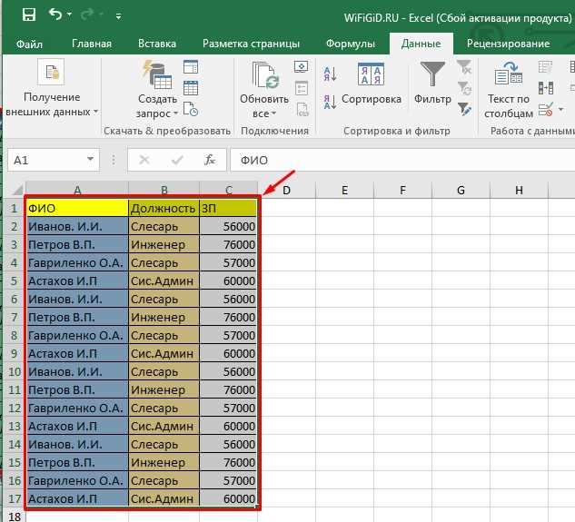
Task: Select row 1 header
Action: pyautogui.click(x=14, y=208)
